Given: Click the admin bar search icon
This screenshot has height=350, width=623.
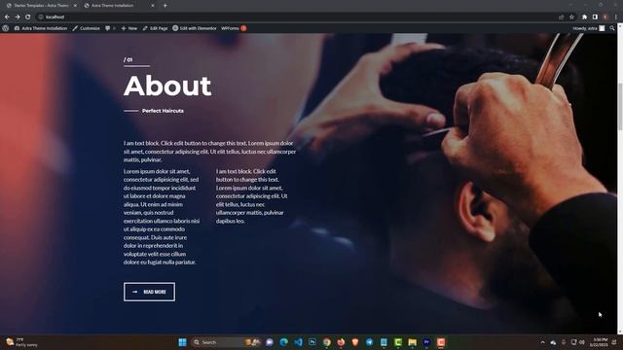Looking at the screenshot, I should click(x=612, y=28).
